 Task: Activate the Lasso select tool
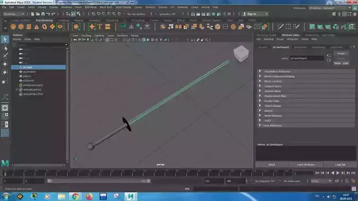click(5, 48)
